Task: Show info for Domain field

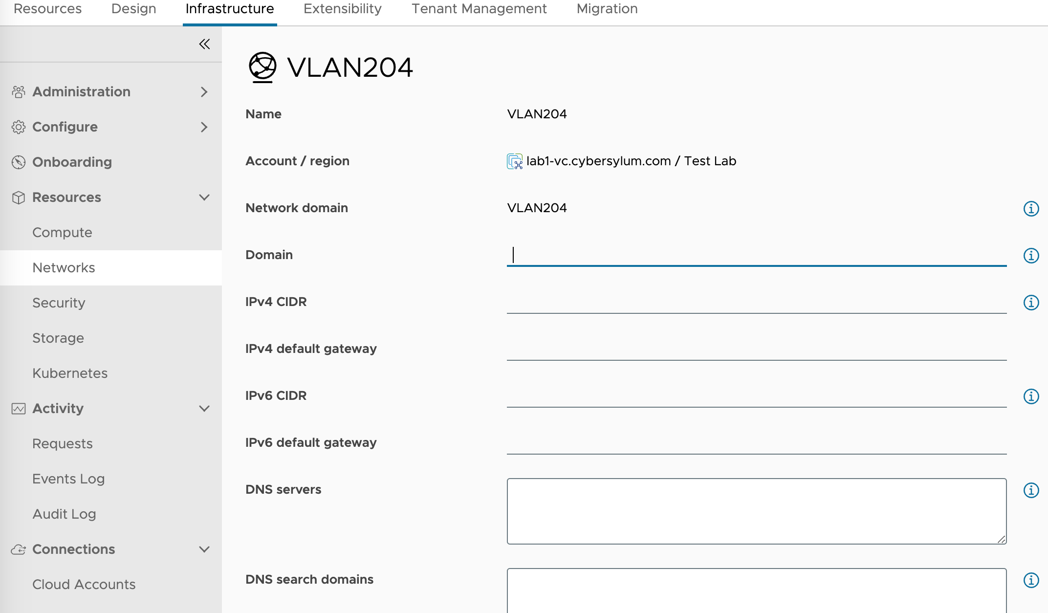Action: coord(1031,256)
